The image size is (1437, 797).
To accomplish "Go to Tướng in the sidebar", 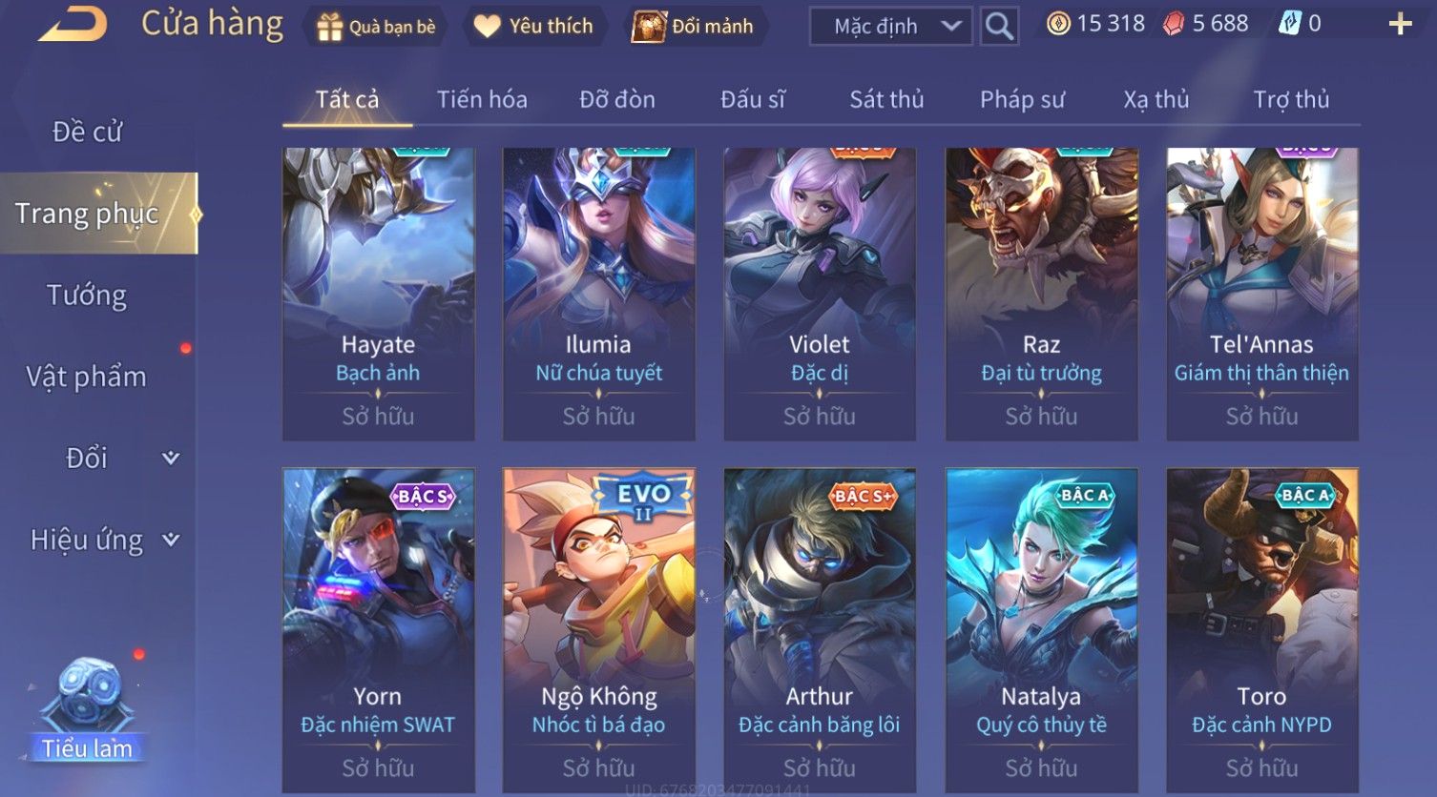I will pos(87,296).
